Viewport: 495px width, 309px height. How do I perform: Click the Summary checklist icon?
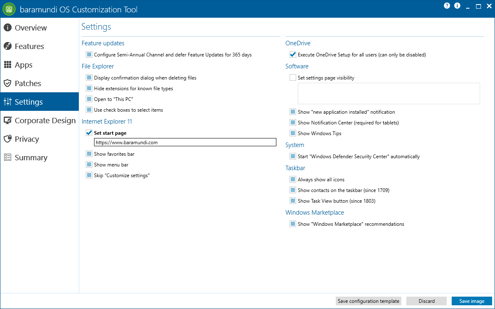(x=7, y=157)
